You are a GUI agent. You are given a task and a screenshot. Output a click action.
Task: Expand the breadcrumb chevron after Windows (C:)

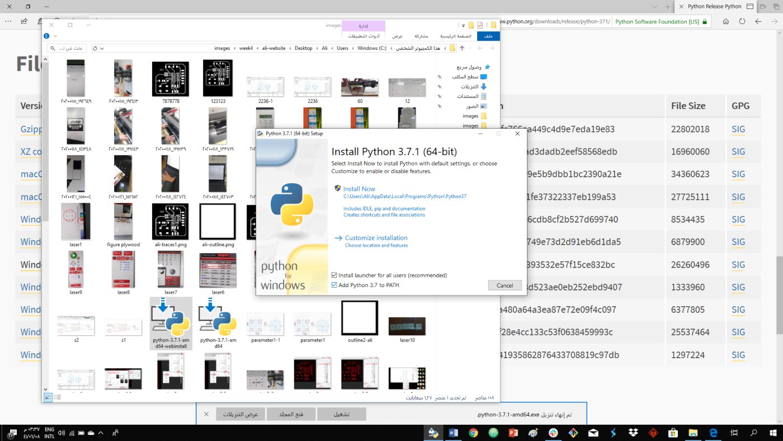(353, 48)
